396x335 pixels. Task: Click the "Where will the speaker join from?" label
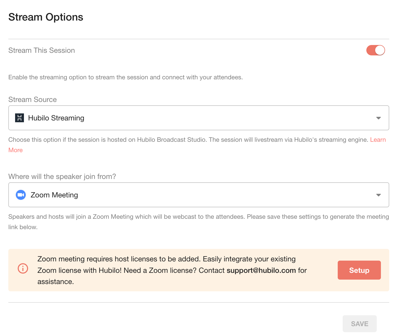62,177
